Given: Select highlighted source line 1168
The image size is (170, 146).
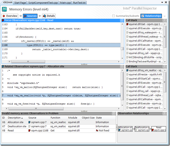Looking at the screenshot, I should [x=61, y=45].
